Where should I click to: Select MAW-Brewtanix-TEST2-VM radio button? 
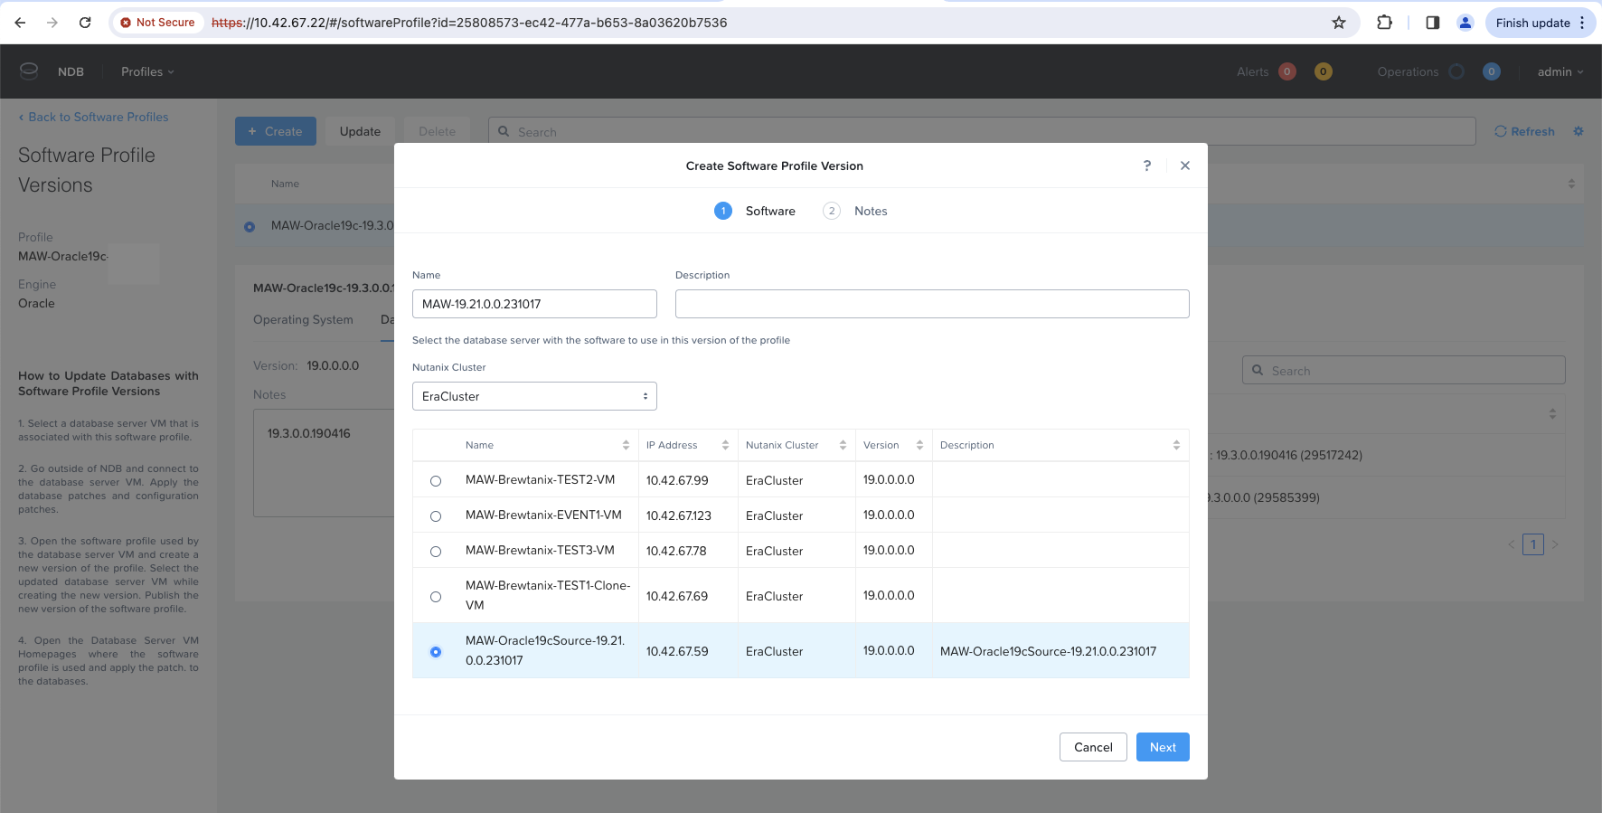coord(436,481)
